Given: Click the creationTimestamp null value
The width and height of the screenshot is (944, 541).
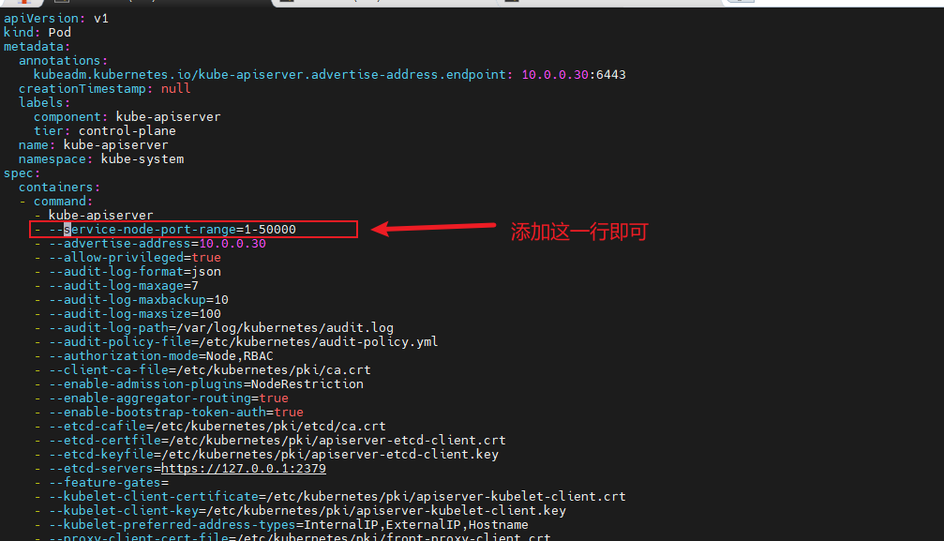Looking at the screenshot, I should click(x=175, y=88).
